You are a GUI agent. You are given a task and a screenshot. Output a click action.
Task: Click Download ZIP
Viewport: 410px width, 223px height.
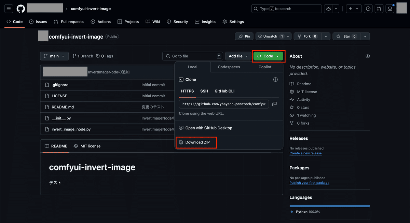pos(197,142)
